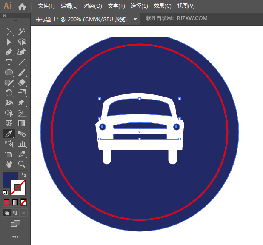Switch to Draw Behind mode
The height and width of the screenshot is (245, 263).
point(15,212)
